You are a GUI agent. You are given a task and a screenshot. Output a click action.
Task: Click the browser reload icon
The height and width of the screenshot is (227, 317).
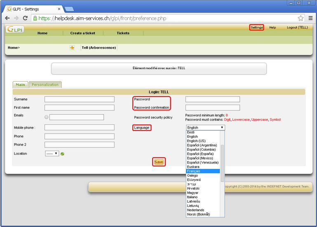(x=25, y=18)
